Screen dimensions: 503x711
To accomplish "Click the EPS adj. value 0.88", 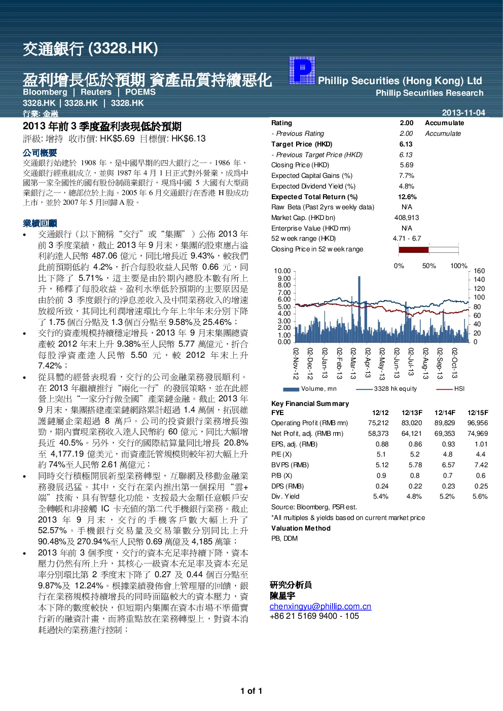I will pyautogui.click(x=382, y=444).
